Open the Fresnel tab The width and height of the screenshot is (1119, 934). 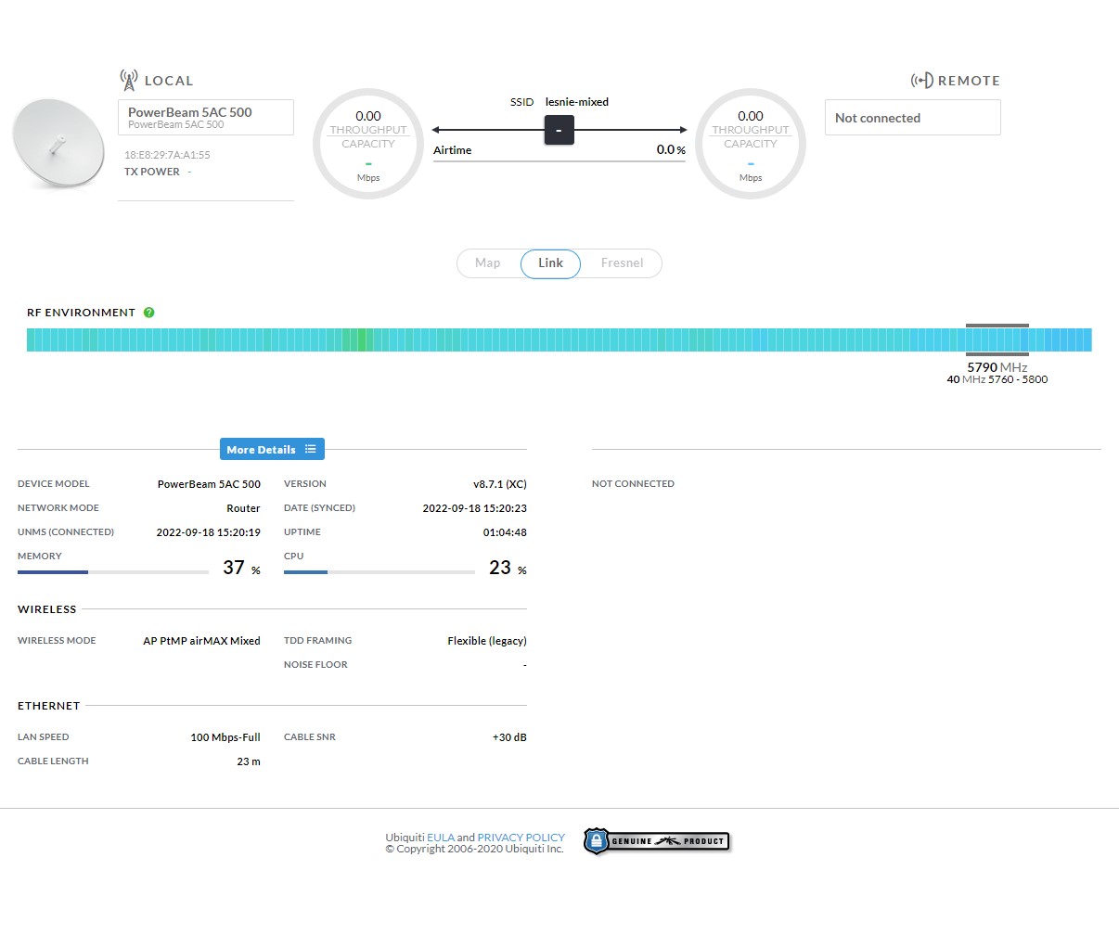[x=622, y=263]
